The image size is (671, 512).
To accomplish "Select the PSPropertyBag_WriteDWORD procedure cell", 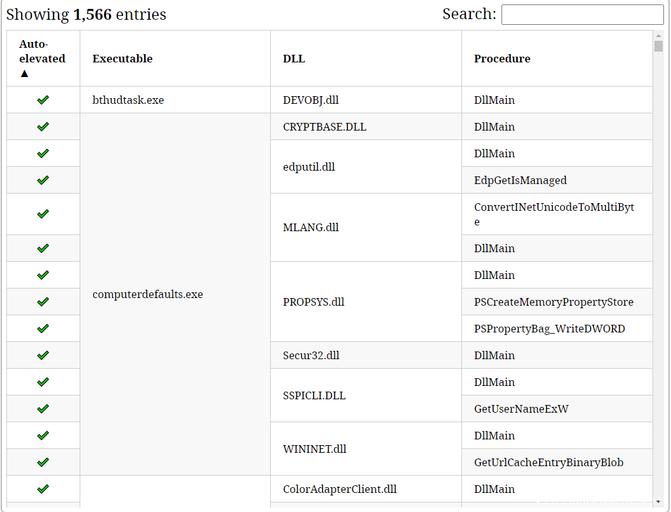I will point(549,329).
